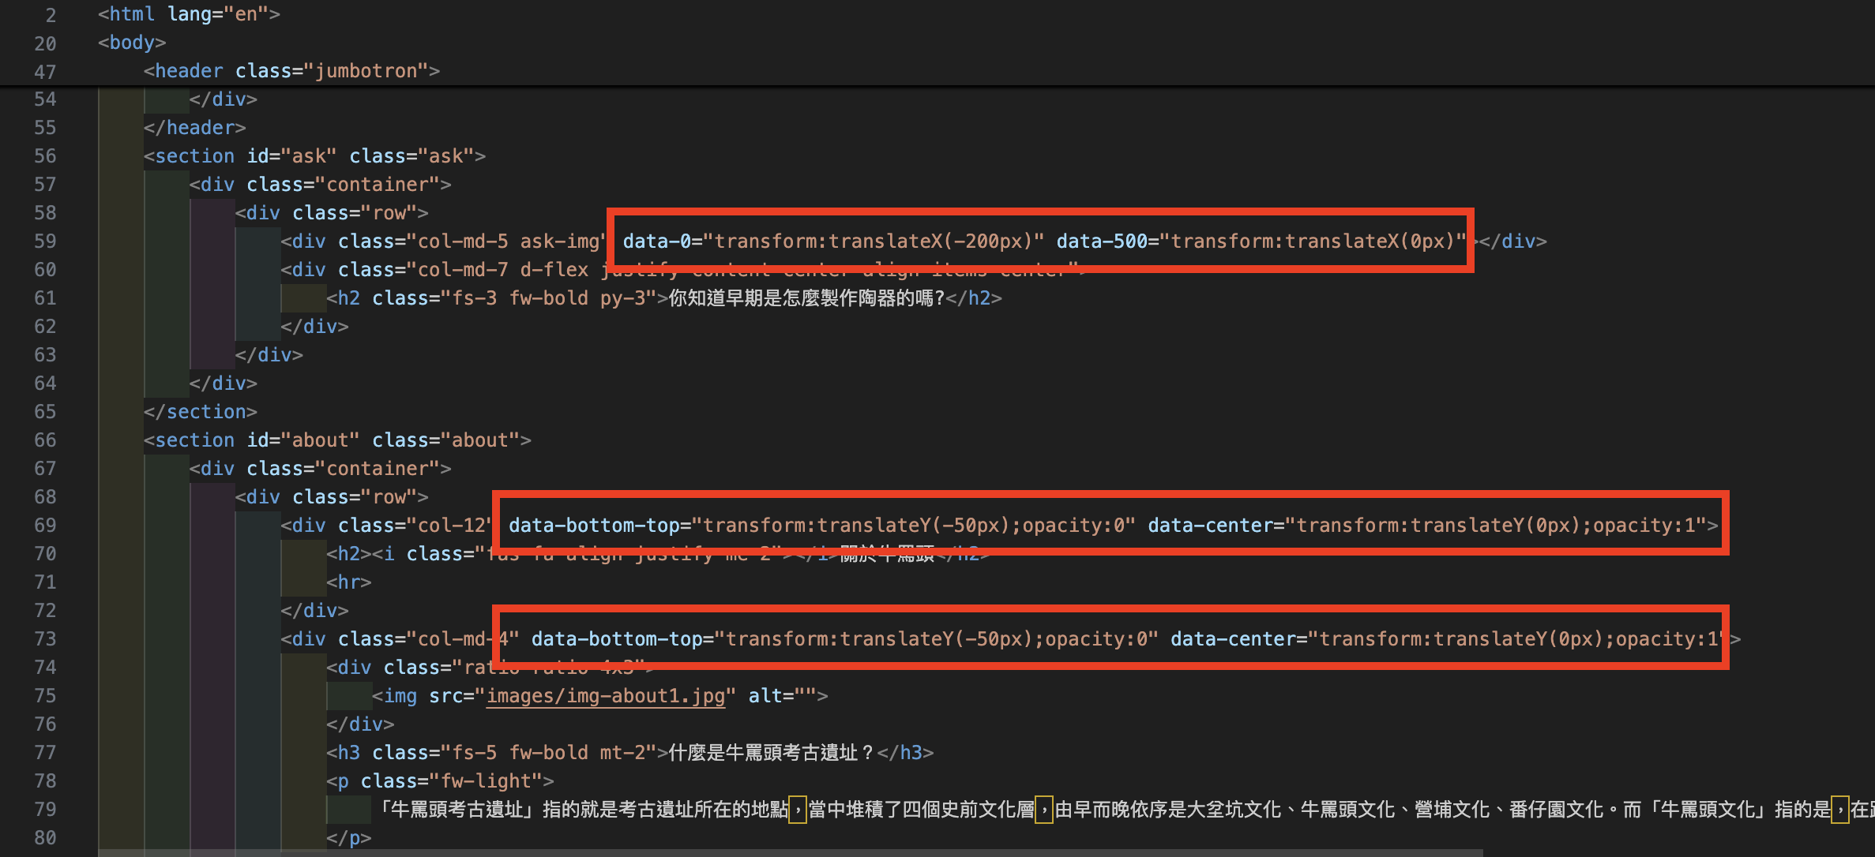The width and height of the screenshot is (1875, 857).
Task: Click the horizontal scrollbar at editor bottom
Action: pyautogui.click(x=790, y=853)
